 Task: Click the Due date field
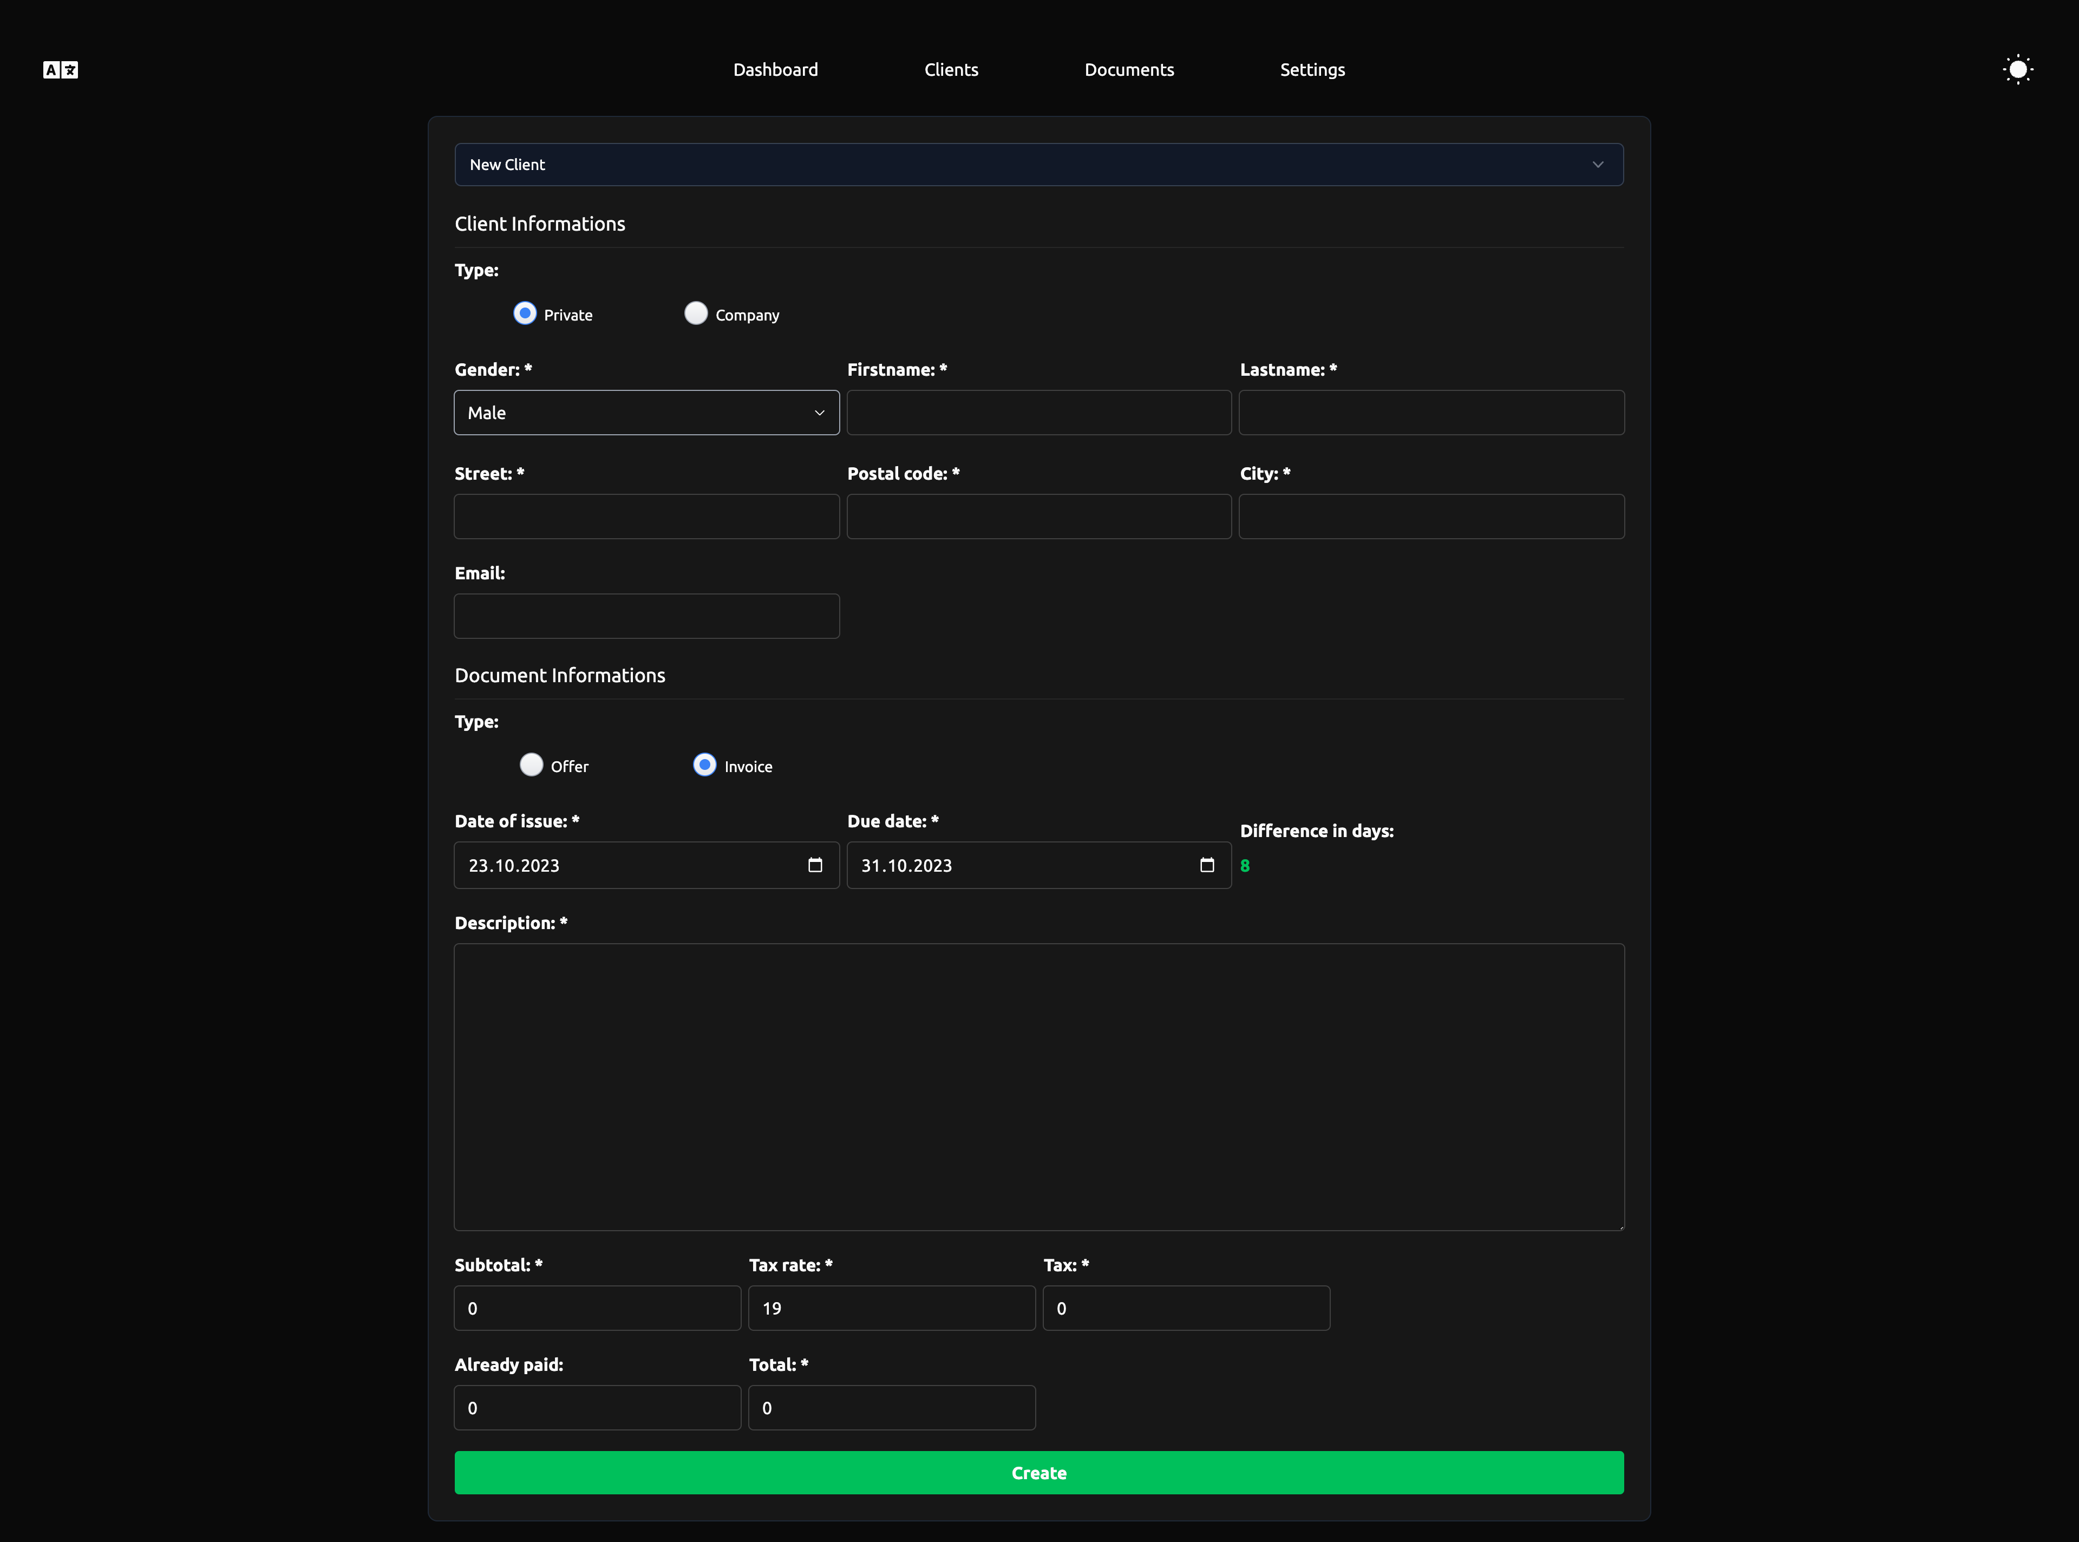tap(1038, 865)
